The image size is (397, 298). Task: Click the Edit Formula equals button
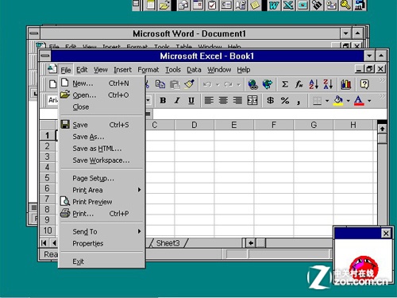click(x=148, y=114)
